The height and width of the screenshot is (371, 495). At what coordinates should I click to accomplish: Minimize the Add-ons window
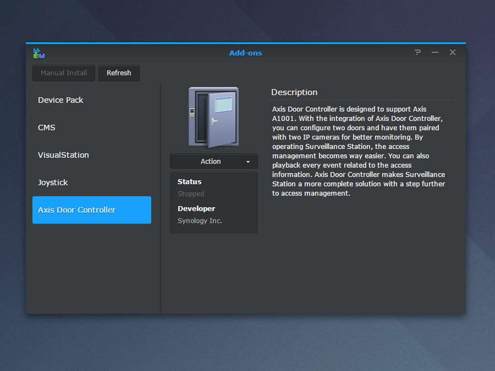click(435, 52)
